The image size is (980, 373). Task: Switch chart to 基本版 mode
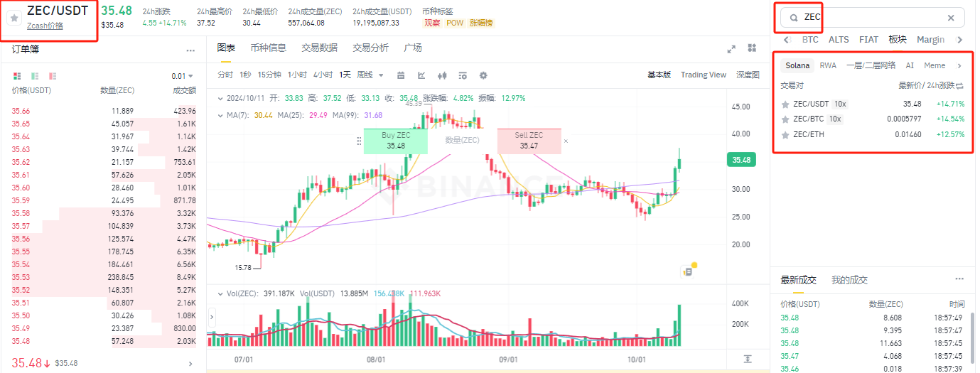point(659,75)
